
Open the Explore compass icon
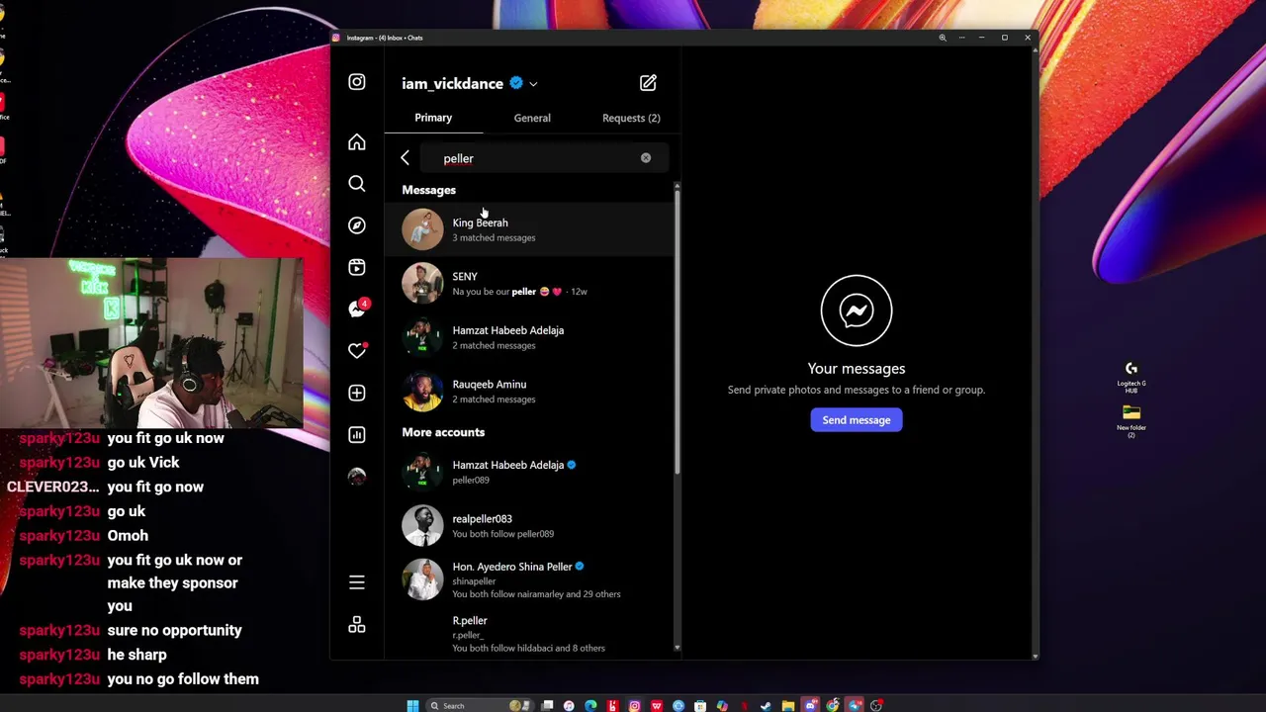point(357,225)
